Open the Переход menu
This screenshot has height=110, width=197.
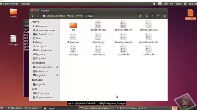[x=25, y=4]
